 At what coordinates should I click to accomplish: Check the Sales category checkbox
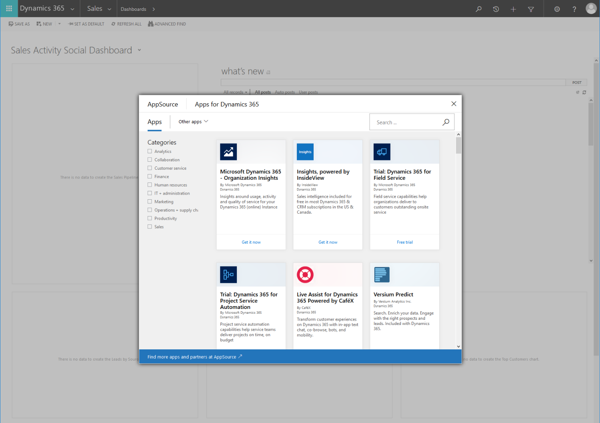click(x=150, y=227)
